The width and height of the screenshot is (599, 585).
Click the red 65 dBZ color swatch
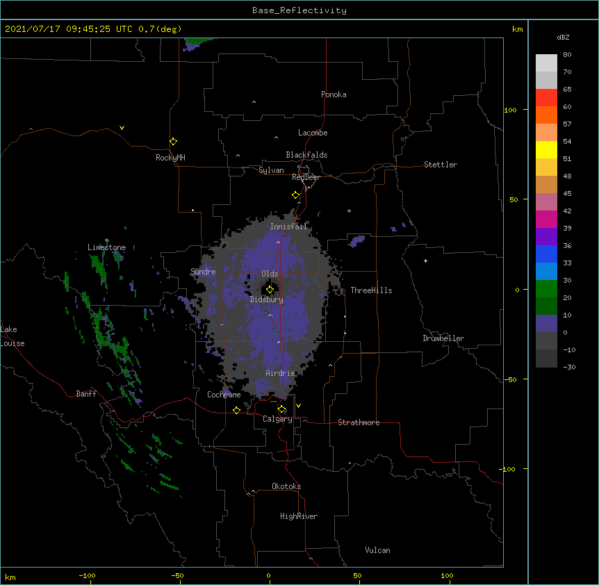point(546,97)
